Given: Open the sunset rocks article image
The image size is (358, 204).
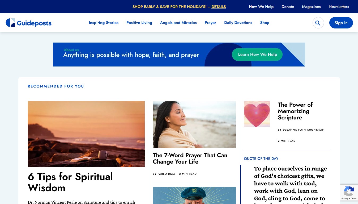Looking at the screenshot, I should pyautogui.click(x=86, y=134).
